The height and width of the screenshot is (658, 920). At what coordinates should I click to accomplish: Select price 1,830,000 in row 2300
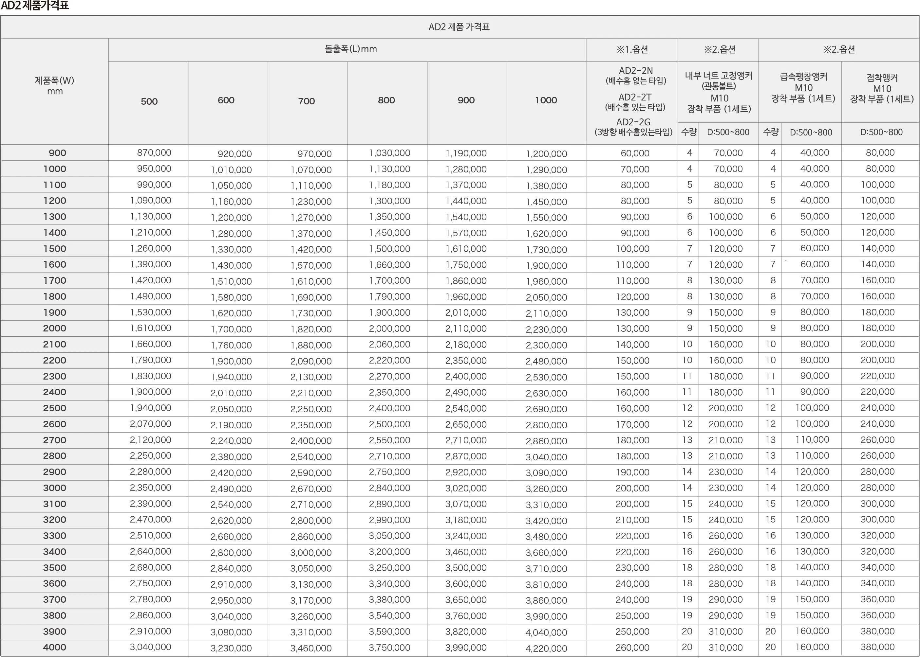coord(150,376)
